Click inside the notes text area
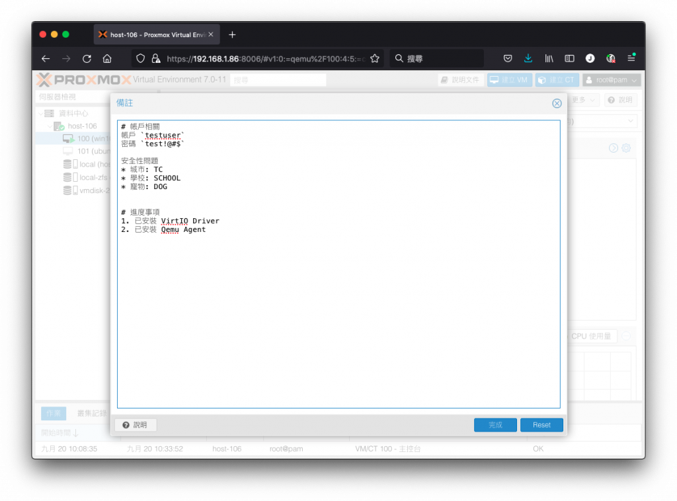Viewport: 677px width, 501px height. pyautogui.click(x=338, y=264)
